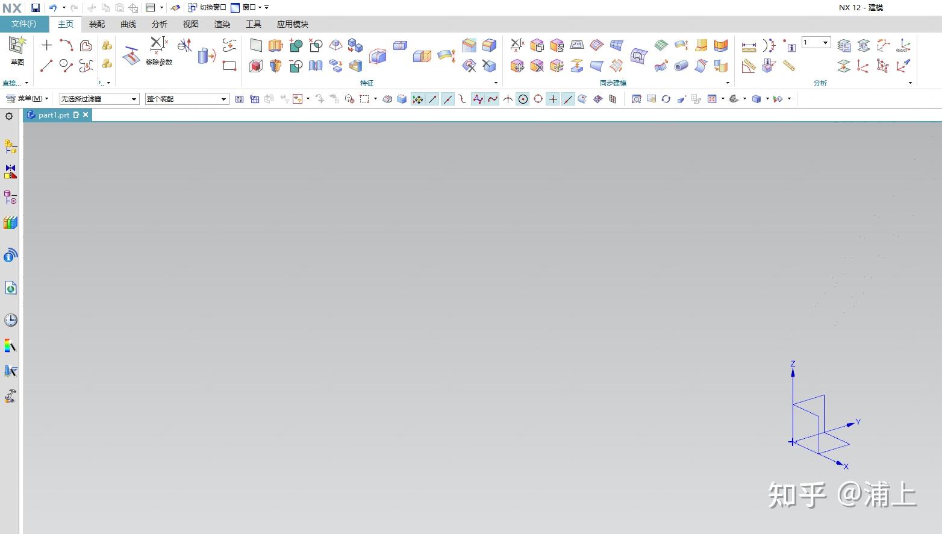Open the selection filter dropdown (无选择过滤器)

pos(99,99)
